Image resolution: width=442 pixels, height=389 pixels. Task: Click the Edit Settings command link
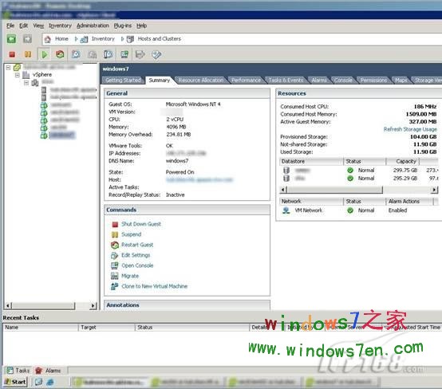click(136, 255)
